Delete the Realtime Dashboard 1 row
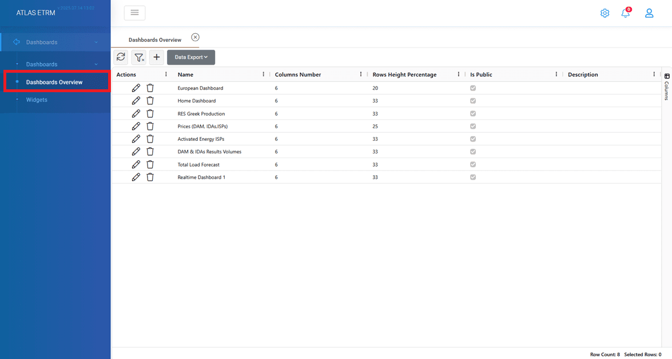Viewport: 672px width, 359px height. (150, 177)
